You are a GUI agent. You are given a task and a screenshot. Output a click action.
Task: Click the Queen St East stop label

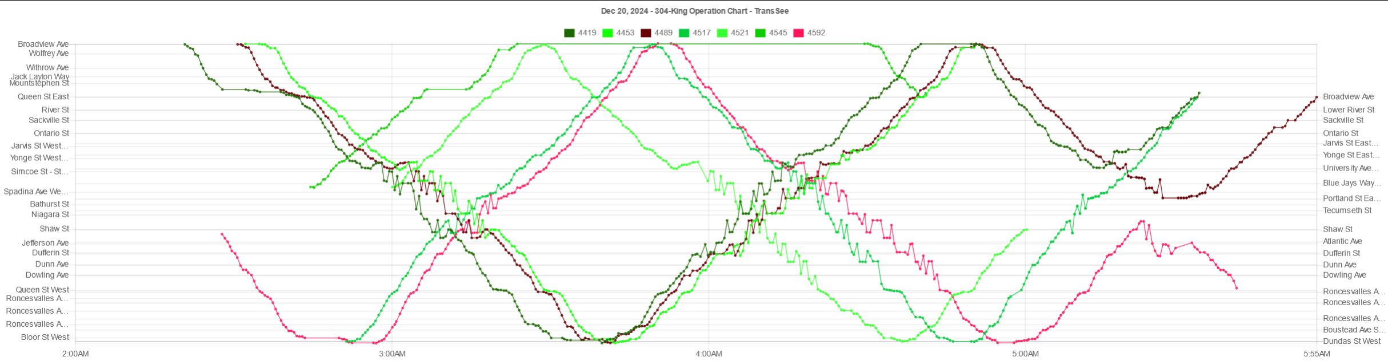[x=43, y=97]
